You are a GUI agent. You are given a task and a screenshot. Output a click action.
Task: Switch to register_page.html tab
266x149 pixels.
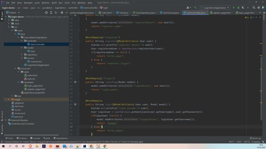click(x=222, y=13)
